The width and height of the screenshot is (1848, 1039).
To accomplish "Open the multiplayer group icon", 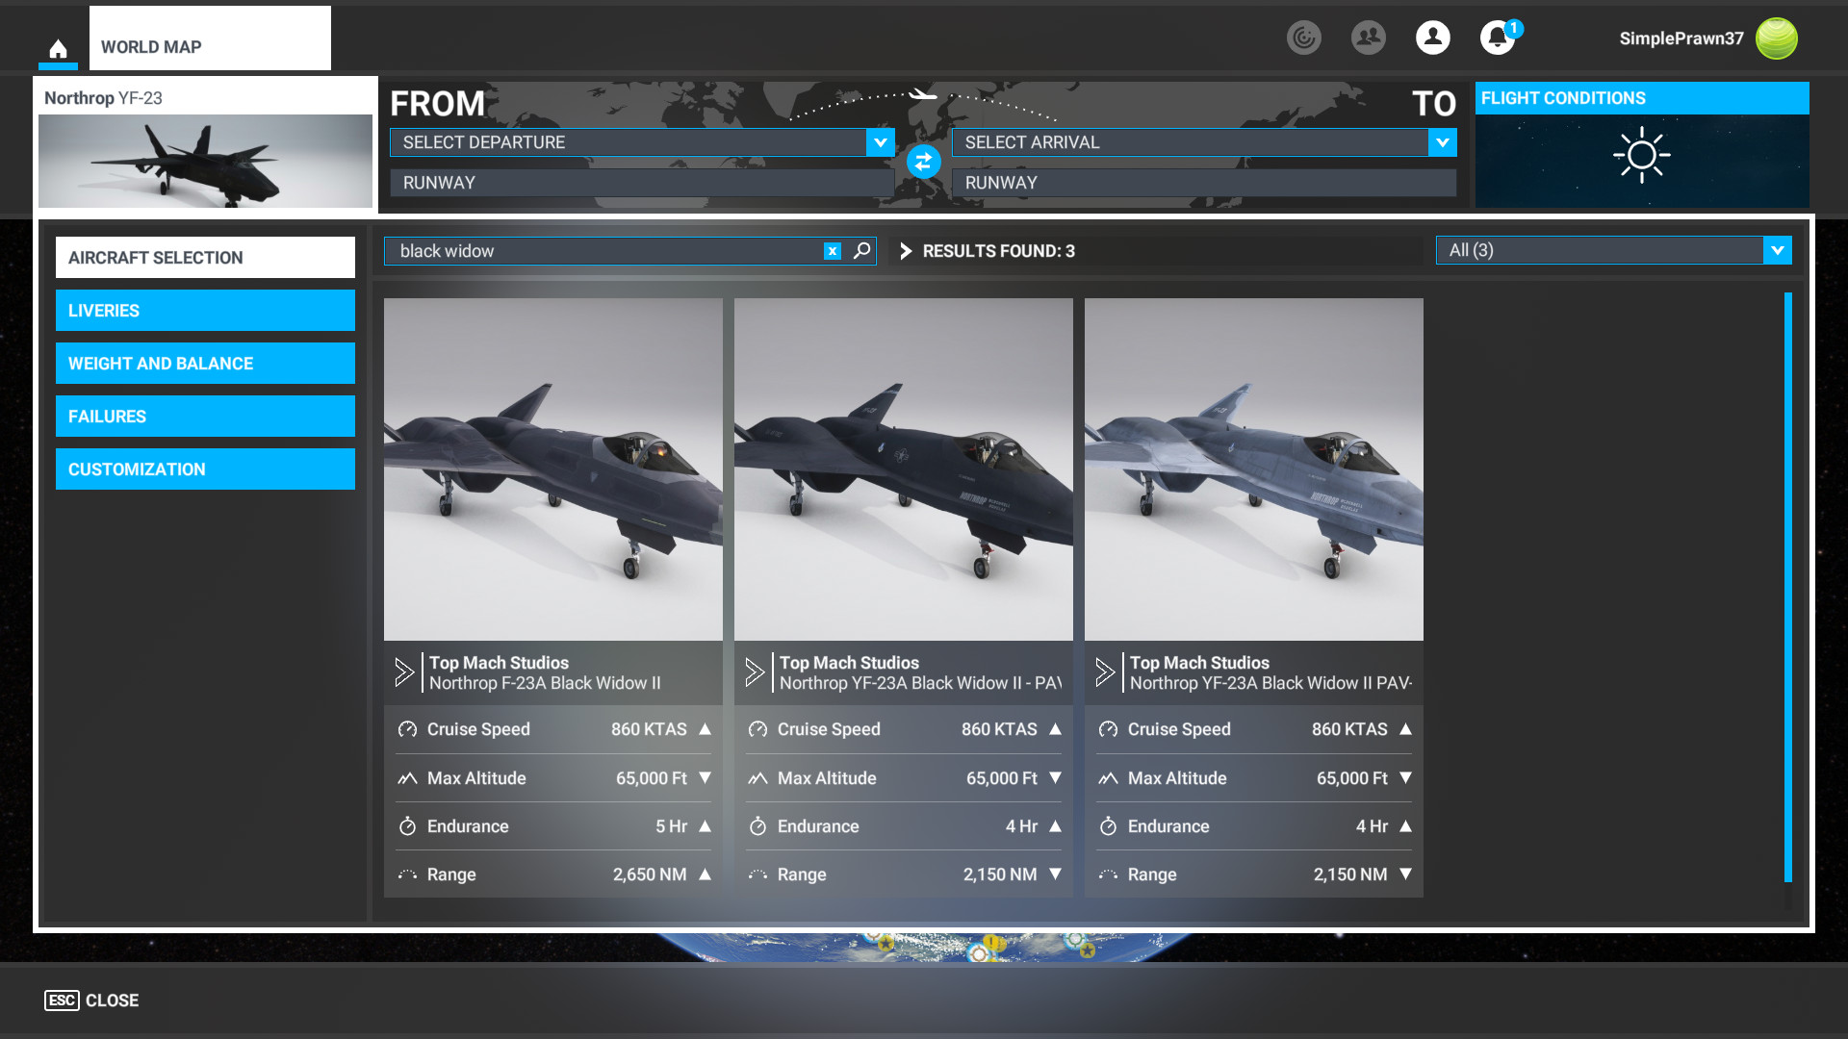I will pyautogui.click(x=1368, y=38).
